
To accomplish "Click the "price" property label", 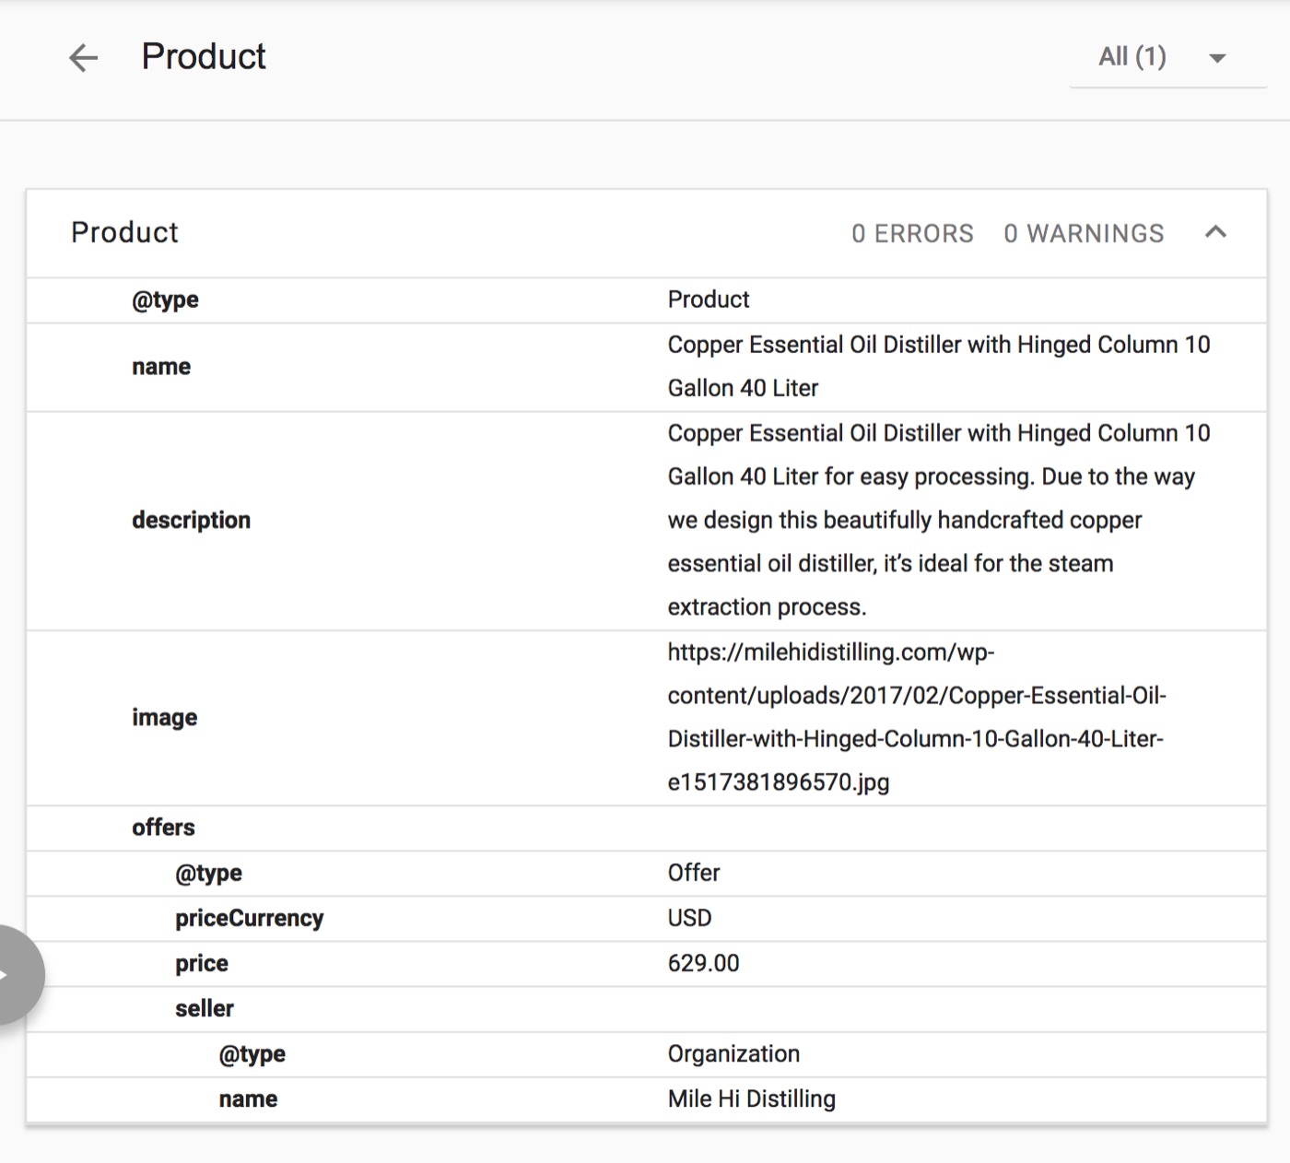I will (x=202, y=963).
